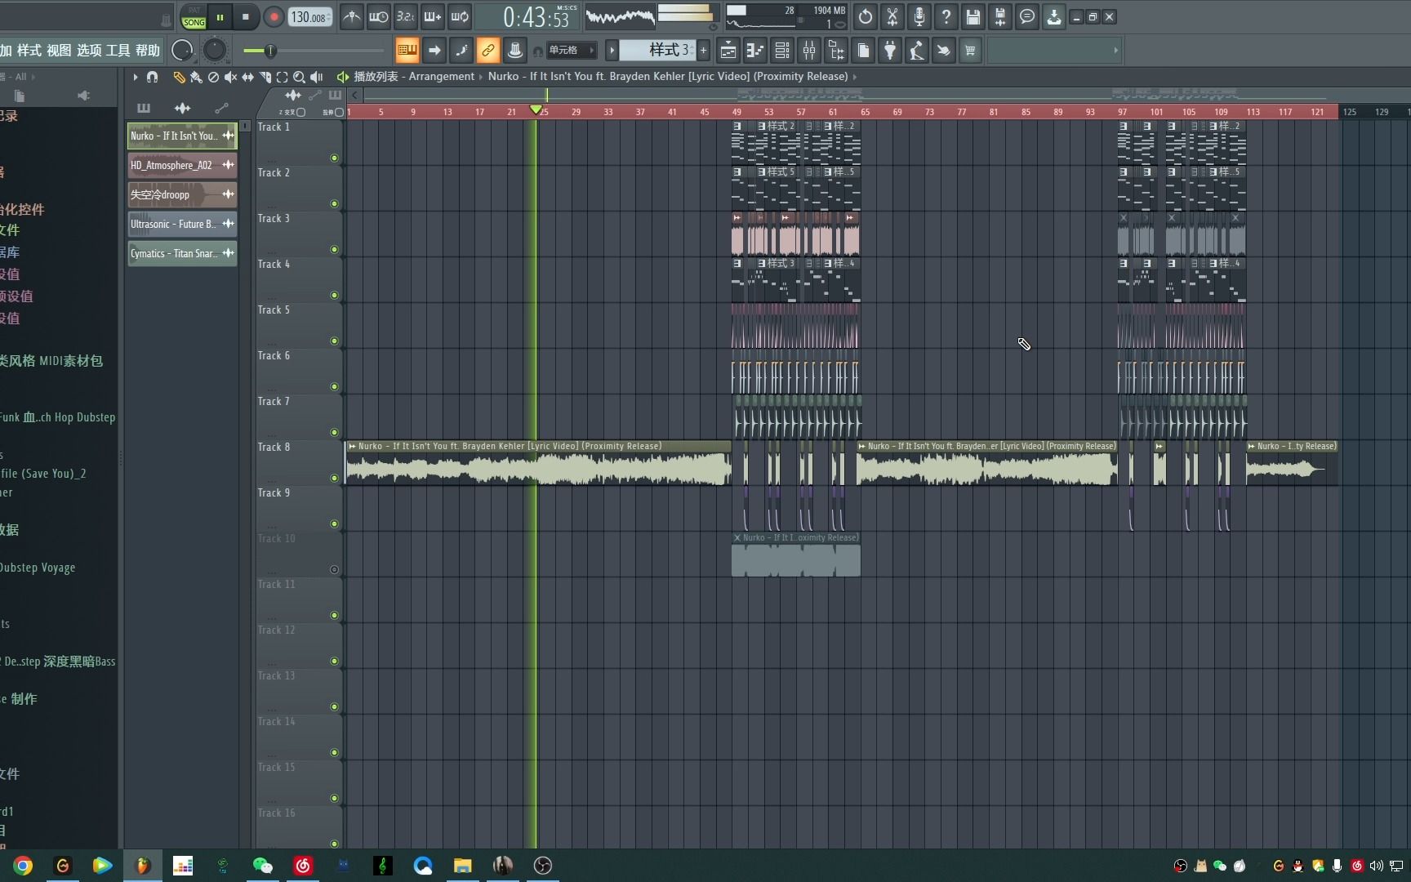The height and width of the screenshot is (882, 1411).
Task: Select the Draw pencil tool in playlist
Action: pos(179,77)
